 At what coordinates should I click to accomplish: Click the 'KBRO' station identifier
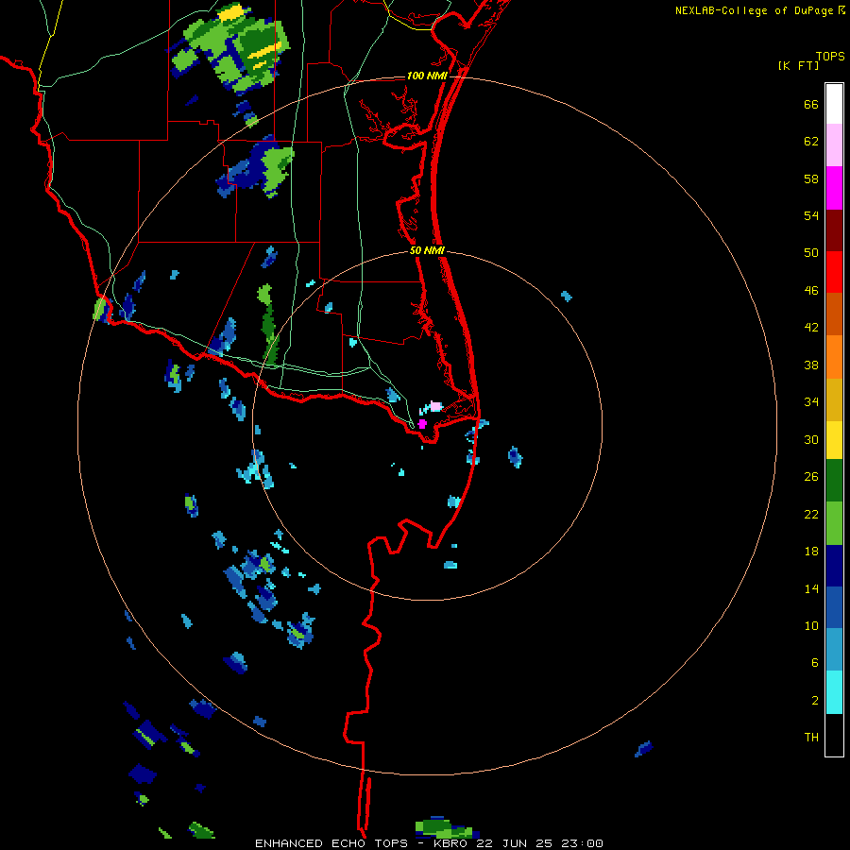450,843
